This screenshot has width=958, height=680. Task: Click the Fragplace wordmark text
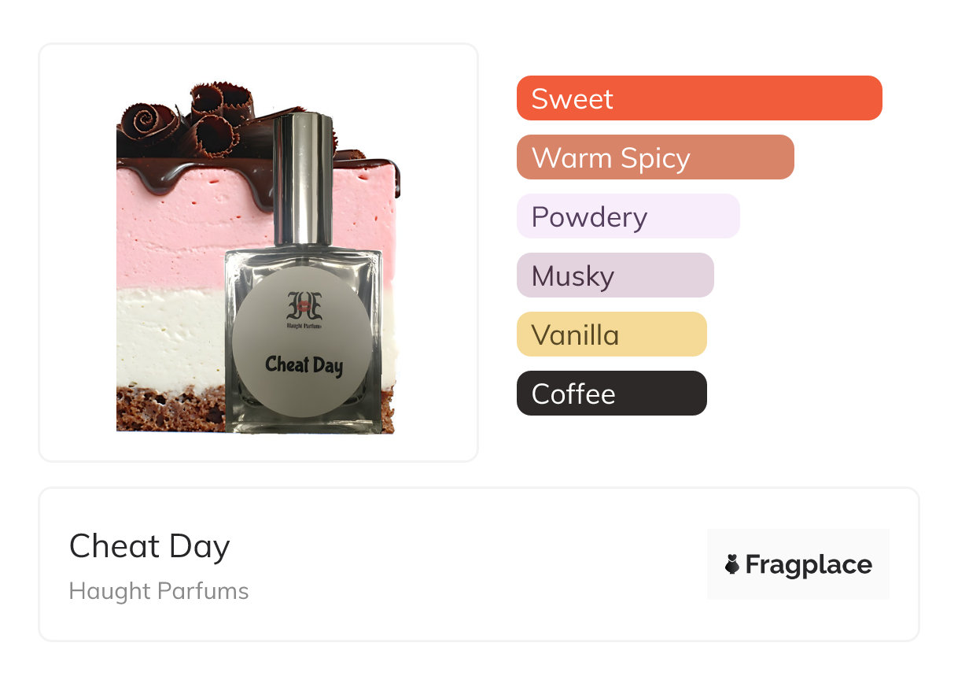[809, 564]
